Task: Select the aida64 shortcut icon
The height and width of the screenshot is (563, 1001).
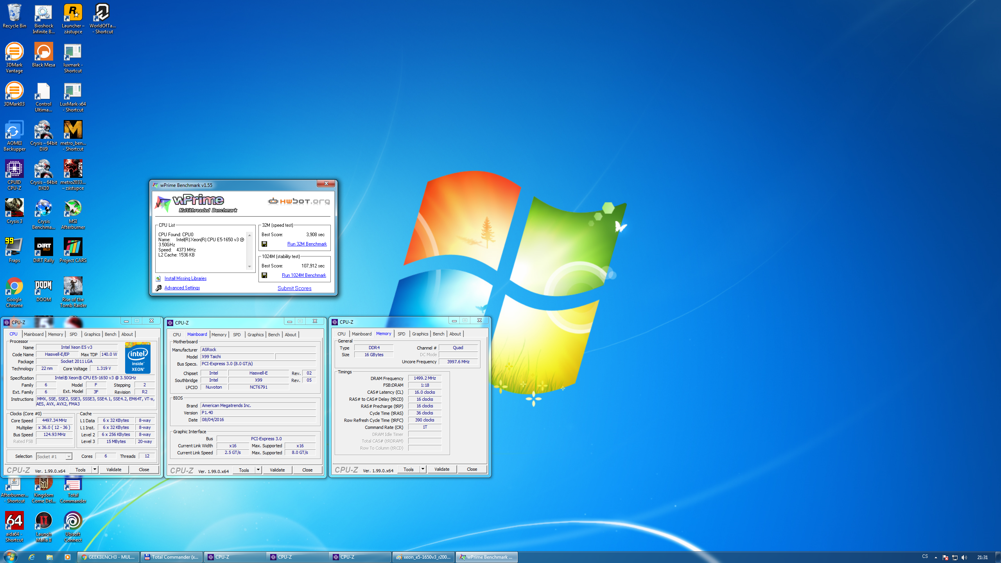Action: tap(14, 527)
